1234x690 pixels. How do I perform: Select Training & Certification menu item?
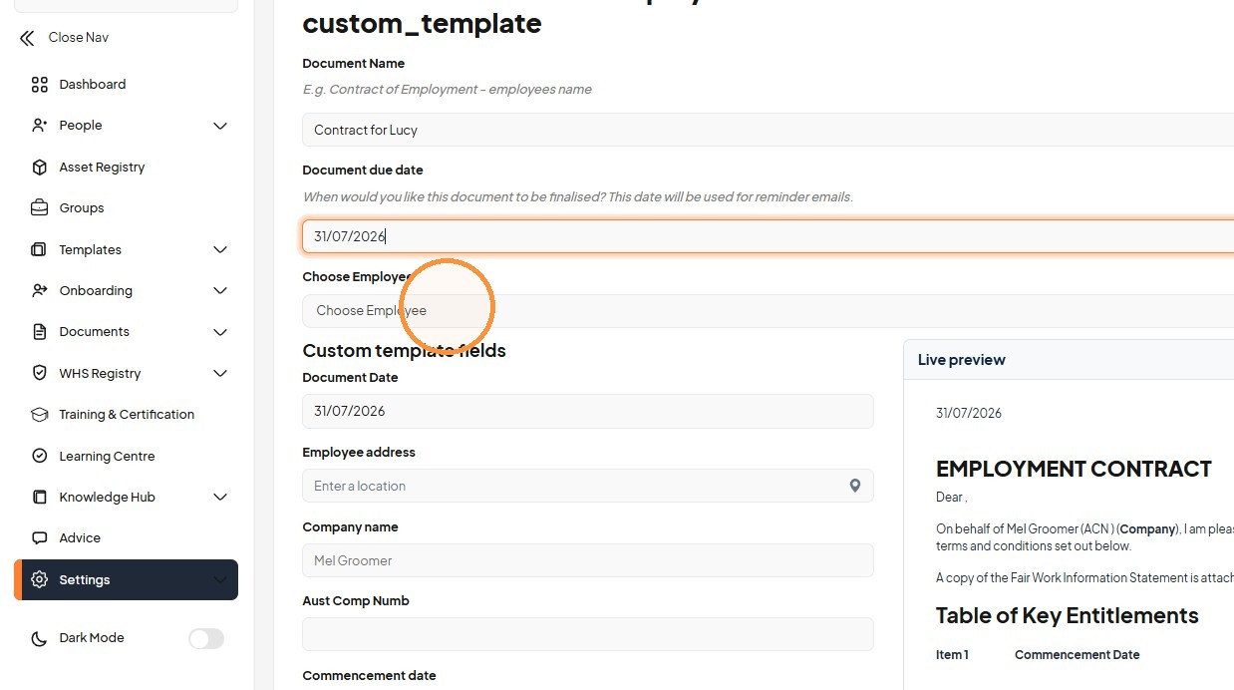(126, 415)
